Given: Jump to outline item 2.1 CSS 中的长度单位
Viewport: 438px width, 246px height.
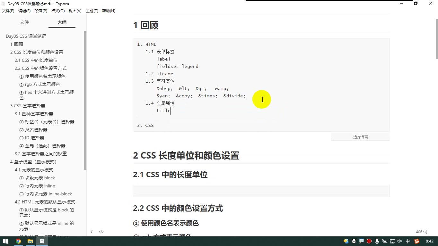Looking at the screenshot, I should [x=36, y=60].
